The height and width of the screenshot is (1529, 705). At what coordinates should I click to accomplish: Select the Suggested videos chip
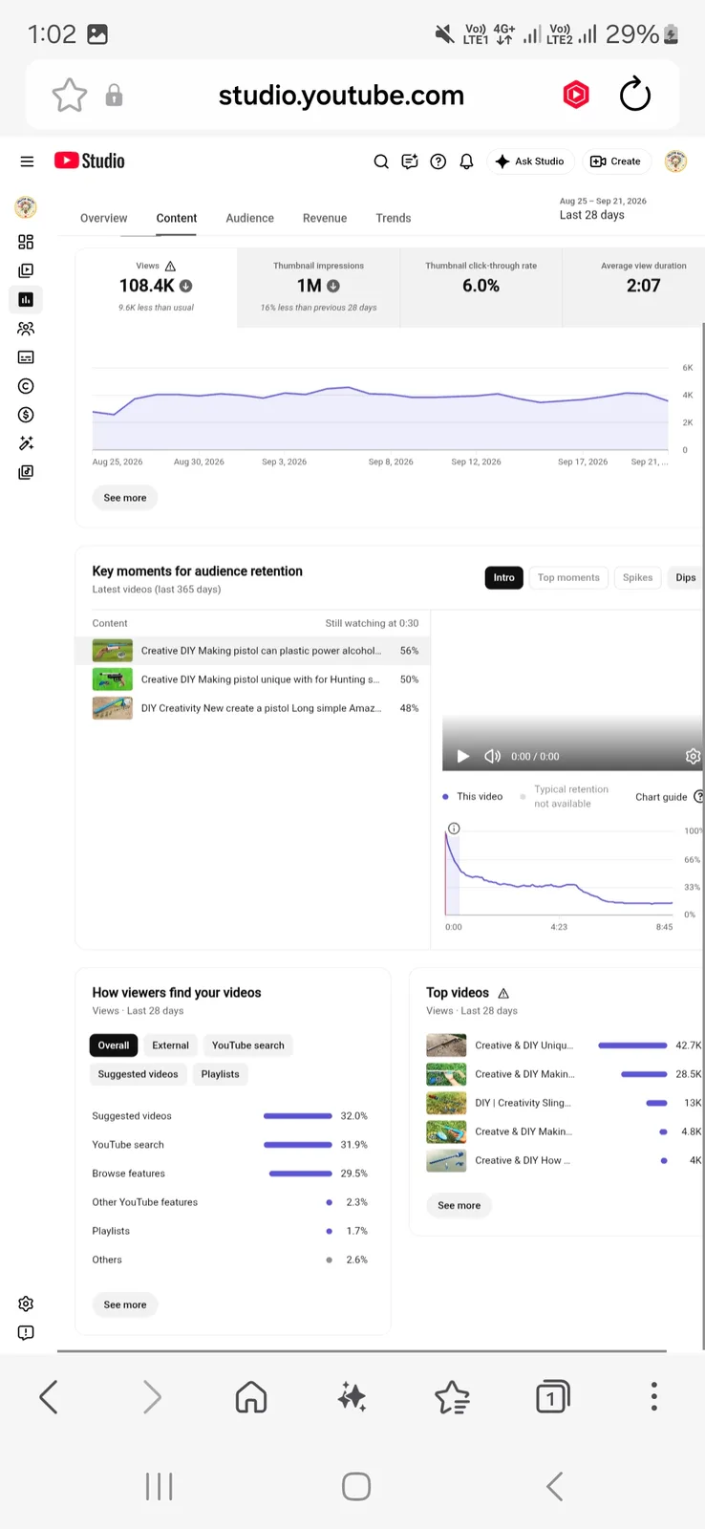(139, 1074)
